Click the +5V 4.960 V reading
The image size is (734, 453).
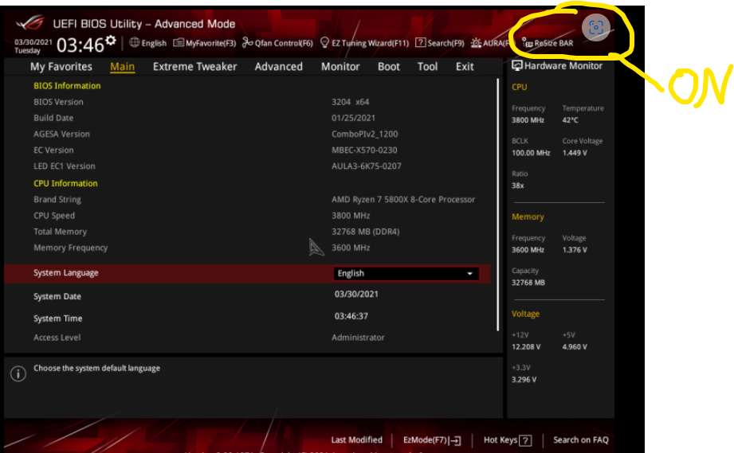pos(575,347)
